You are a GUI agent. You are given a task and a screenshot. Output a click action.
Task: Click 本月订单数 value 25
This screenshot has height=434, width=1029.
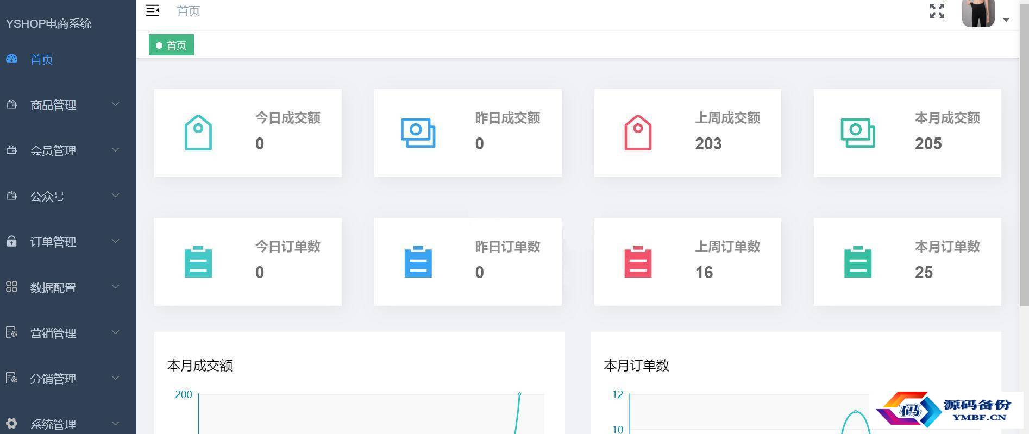(x=924, y=273)
